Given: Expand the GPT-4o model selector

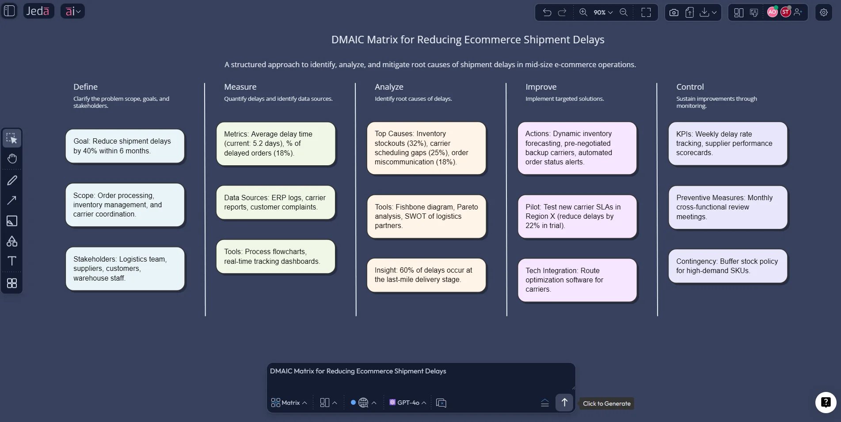Looking at the screenshot, I should point(408,403).
